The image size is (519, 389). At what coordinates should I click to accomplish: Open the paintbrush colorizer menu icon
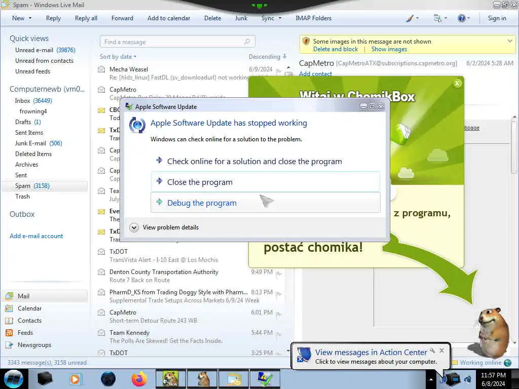coord(410,18)
